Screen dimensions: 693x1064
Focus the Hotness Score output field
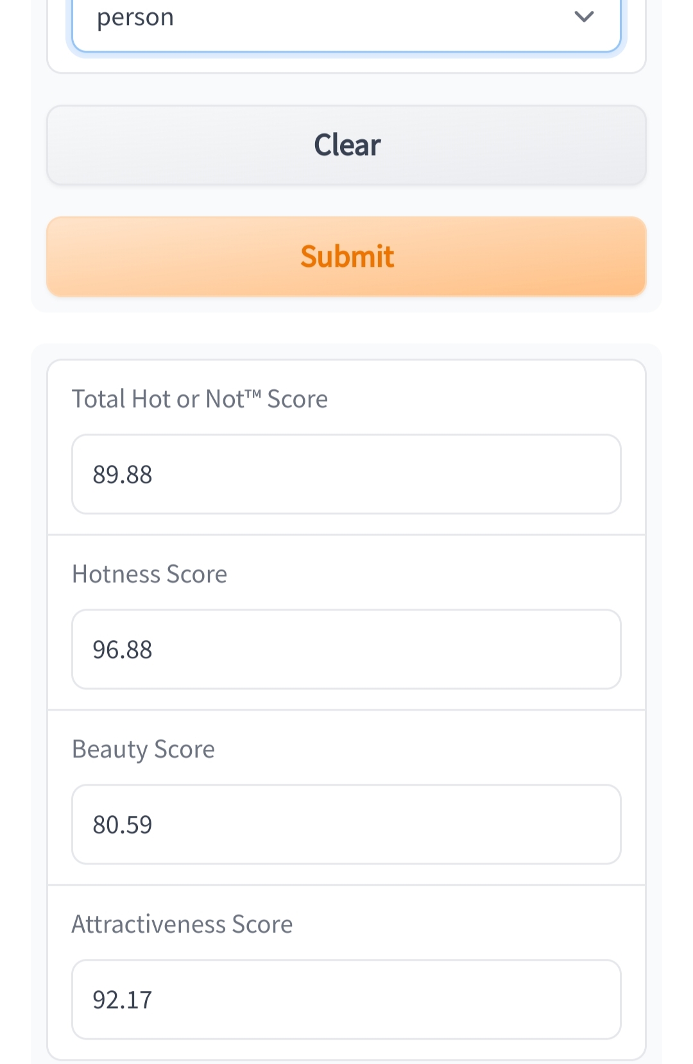tap(346, 649)
